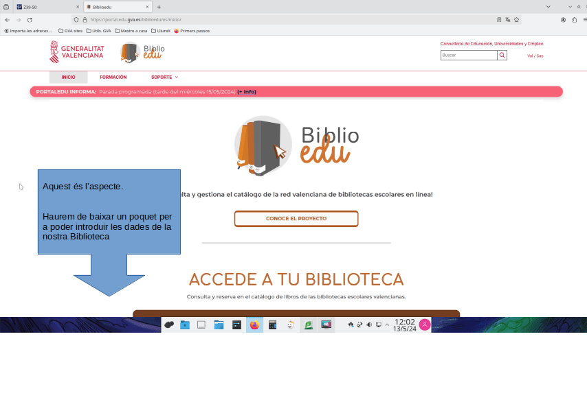Open the Firefox View icon left of the tabs
This screenshot has width=587, height=402.
pyautogui.click(x=6, y=7)
